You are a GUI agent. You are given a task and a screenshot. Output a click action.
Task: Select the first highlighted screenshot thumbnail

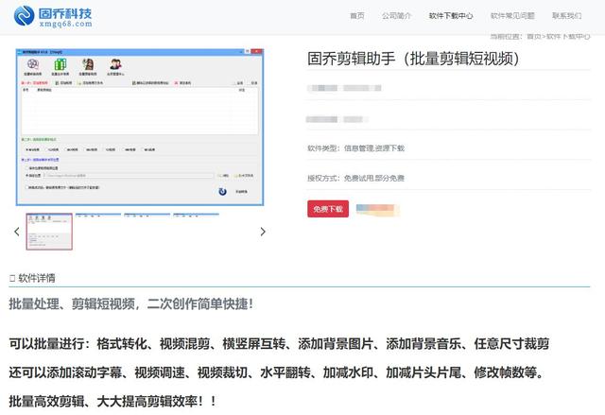tap(49, 232)
